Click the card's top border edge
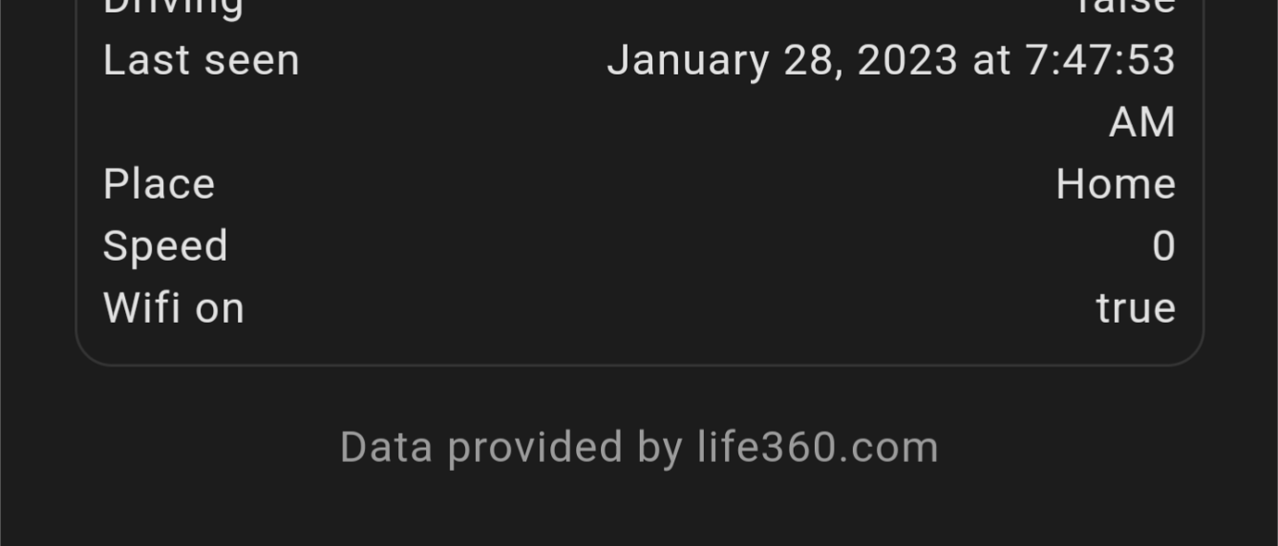 coord(639,0)
